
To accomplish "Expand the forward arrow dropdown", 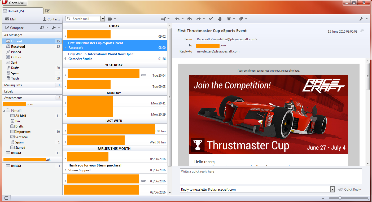I will click(x=204, y=19).
